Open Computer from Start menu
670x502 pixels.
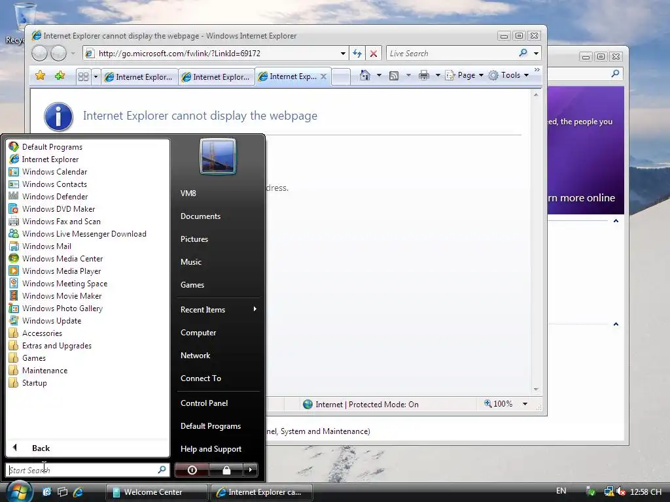click(x=198, y=333)
